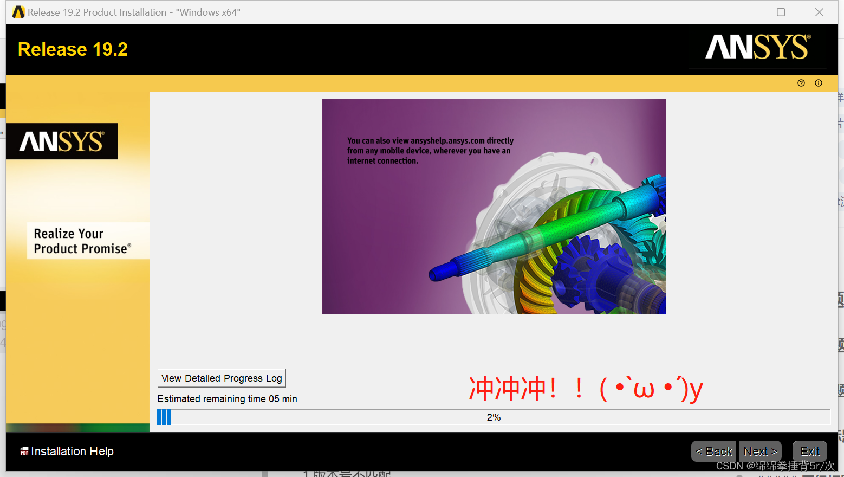The height and width of the screenshot is (477, 844).
Task: Open View Detailed Progress Log
Action: pyautogui.click(x=220, y=378)
